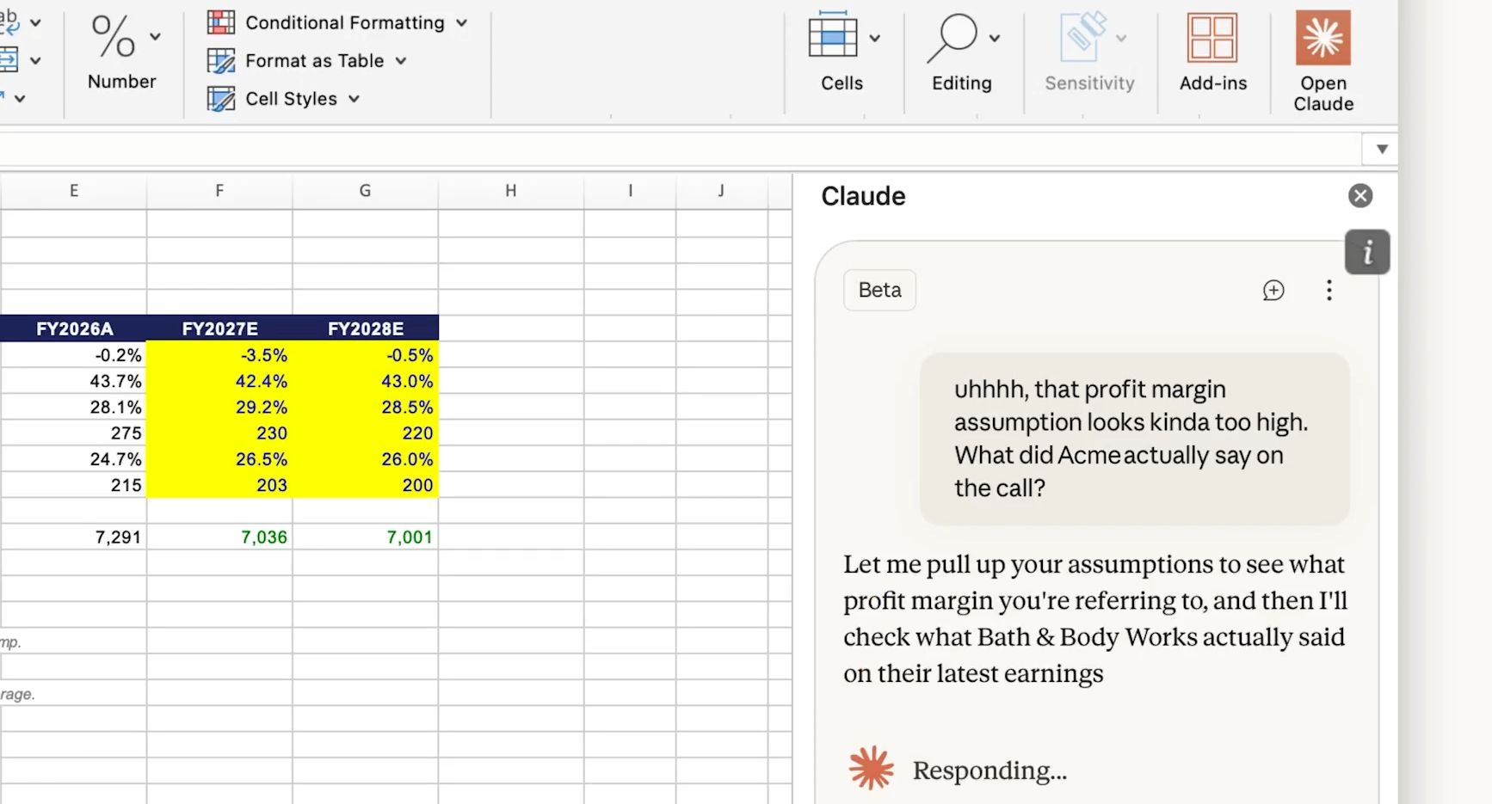Open the Add-ins pane
The height and width of the screenshot is (804, 1492).
tap(1213, 52)
